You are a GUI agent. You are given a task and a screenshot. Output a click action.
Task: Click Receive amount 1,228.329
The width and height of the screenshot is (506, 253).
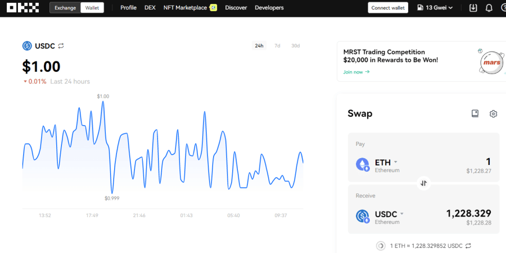pyautogui.click(x=468, y=213)
